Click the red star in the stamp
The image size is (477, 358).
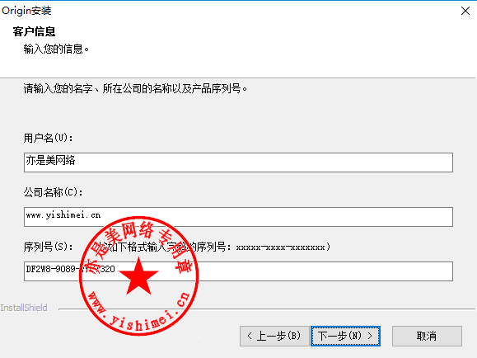tap(138, 276)
